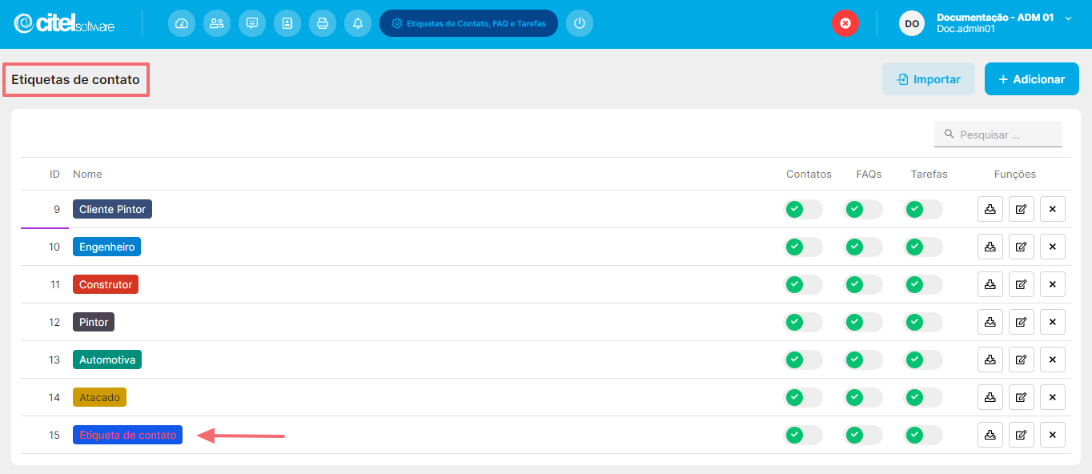Toggle Contatos for Pintor

(x=803, y=322)
